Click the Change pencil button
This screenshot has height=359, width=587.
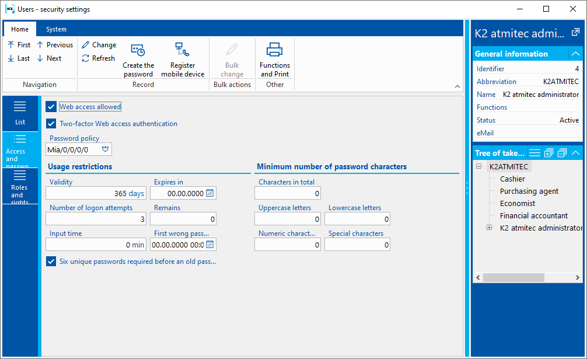pos(99,45)
